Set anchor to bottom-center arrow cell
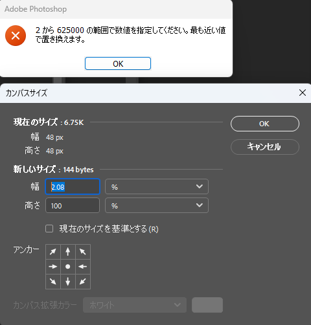The height and width of the screenshot is (325, 311). [x=68, y=282]
